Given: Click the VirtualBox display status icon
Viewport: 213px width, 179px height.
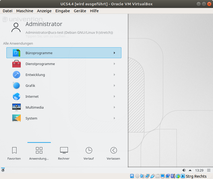Looking at the screenshot, I should tap(162, 176).
